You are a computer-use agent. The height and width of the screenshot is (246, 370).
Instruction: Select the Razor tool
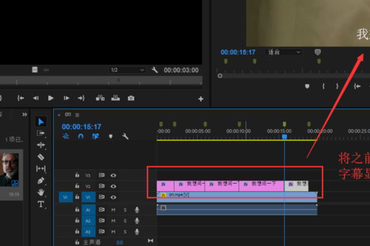click(41, 157)
